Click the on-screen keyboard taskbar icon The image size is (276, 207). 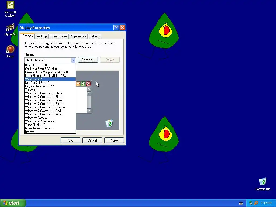pyautogui.click(x=241, y=203)
